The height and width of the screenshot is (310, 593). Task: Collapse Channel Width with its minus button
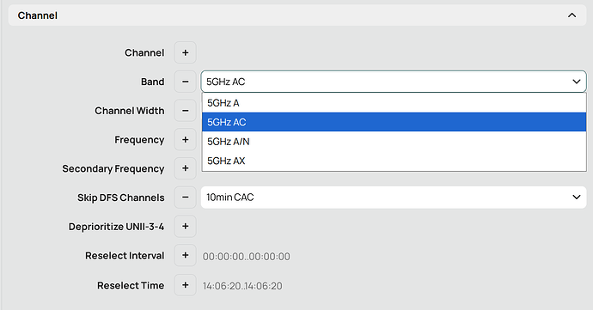186,111
